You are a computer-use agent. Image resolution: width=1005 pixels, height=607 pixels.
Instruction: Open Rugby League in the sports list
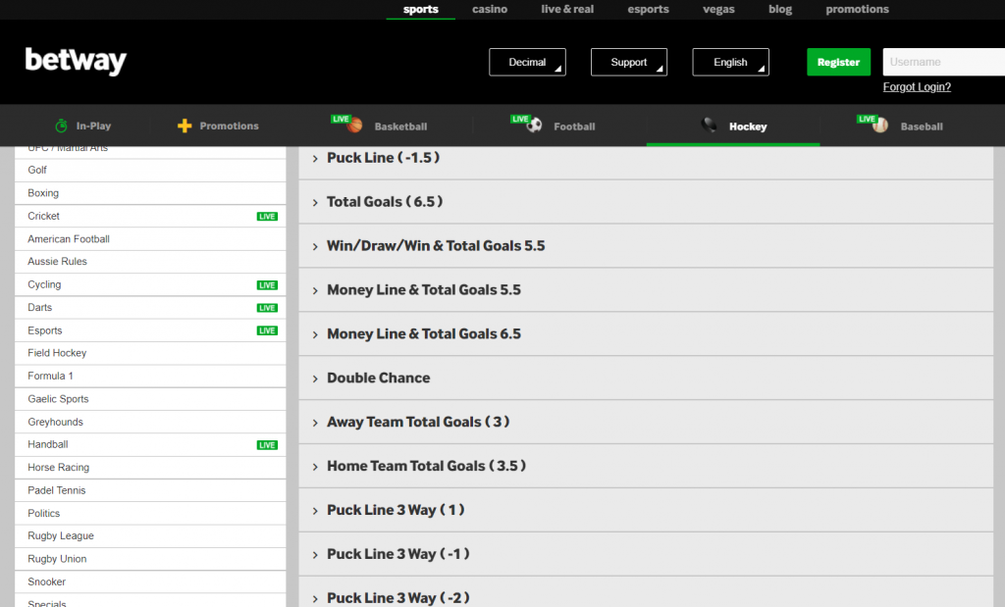click(150, 536)
